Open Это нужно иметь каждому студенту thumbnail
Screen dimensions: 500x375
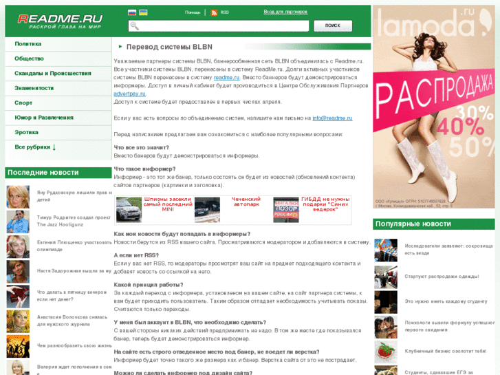pyautogui.click(x=386, y=302)
